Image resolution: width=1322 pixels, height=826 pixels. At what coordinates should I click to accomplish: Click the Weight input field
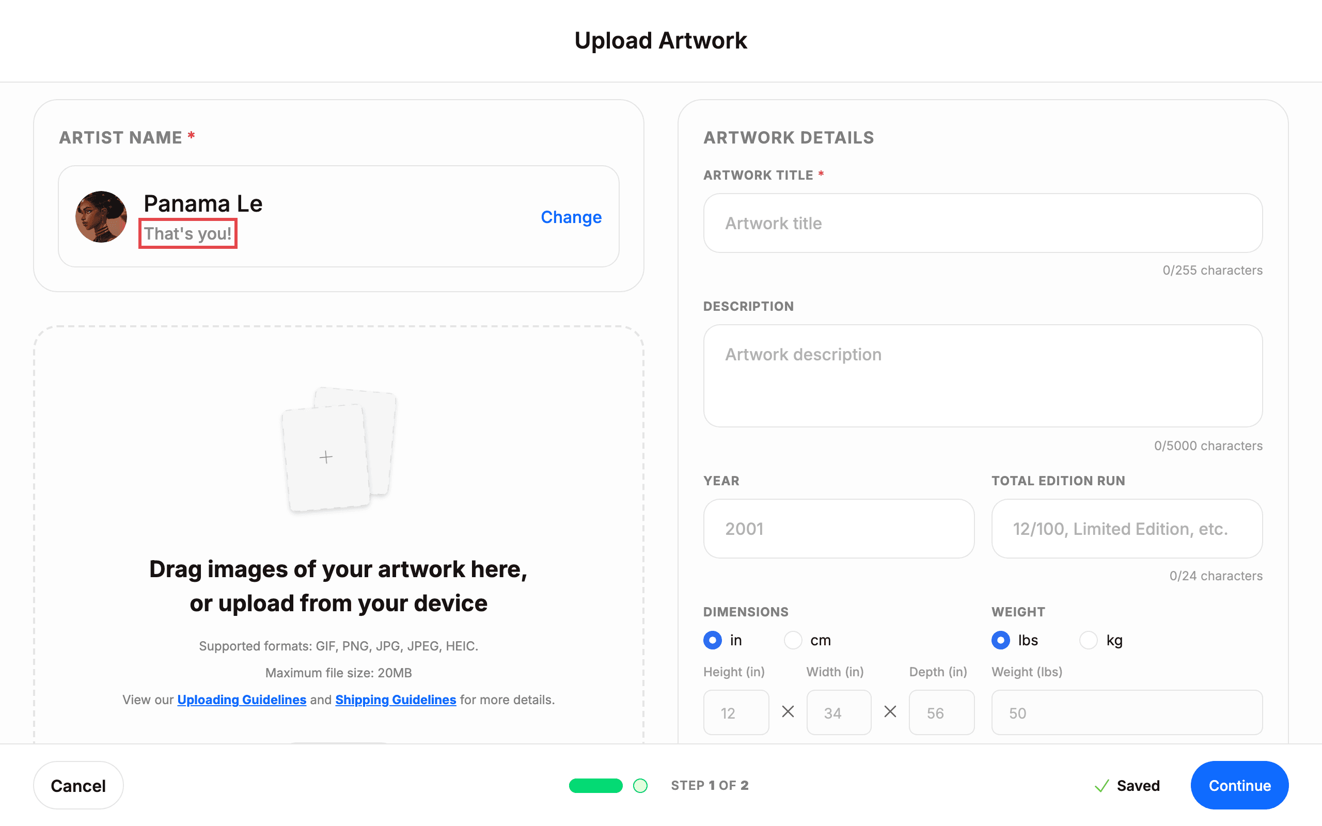[x=1127, y=713]
